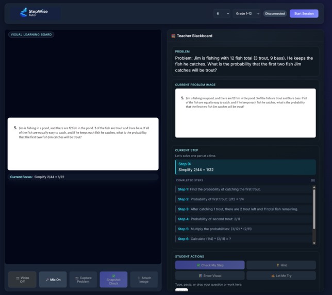Viewport: 332px width, 295px height.
Task: Select completed Step 3 row
Action: click(243, 209)
